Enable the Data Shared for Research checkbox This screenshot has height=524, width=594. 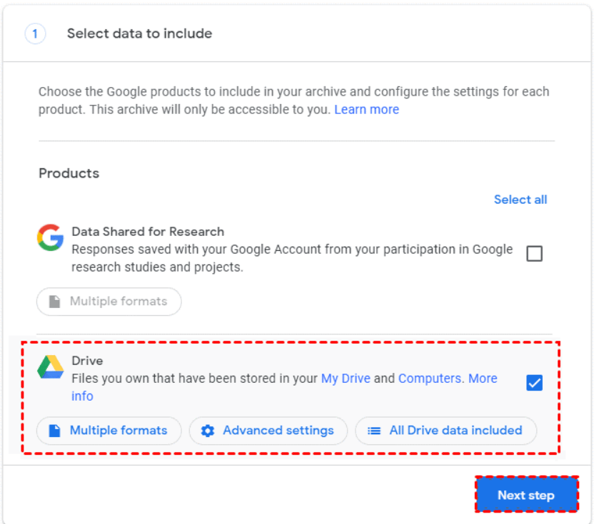click(x=534, y=253)
